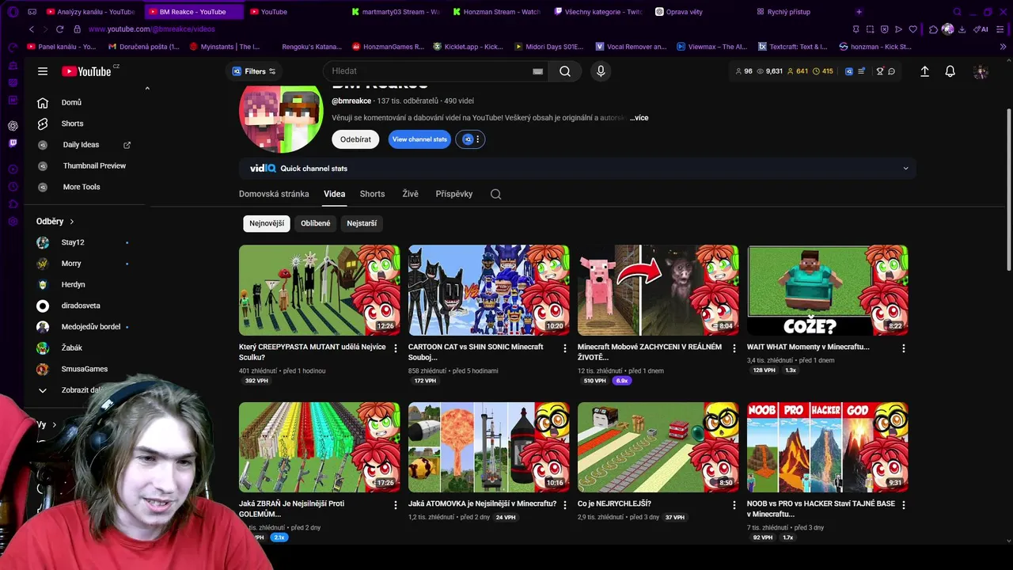Open the vidIQ chat bubble icon
This screenshot has height=570, width=1013.
tap(891, 71)
